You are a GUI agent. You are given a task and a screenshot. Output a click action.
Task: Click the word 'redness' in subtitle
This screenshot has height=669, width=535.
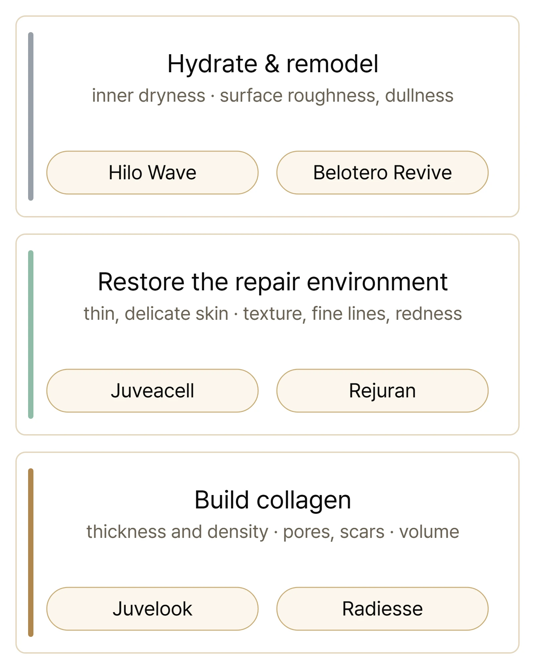tap(429, 314)
